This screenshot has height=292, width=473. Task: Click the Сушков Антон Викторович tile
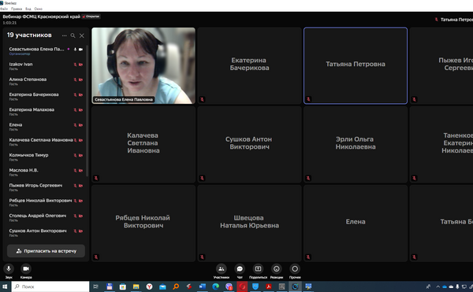(x=249, y=145)
